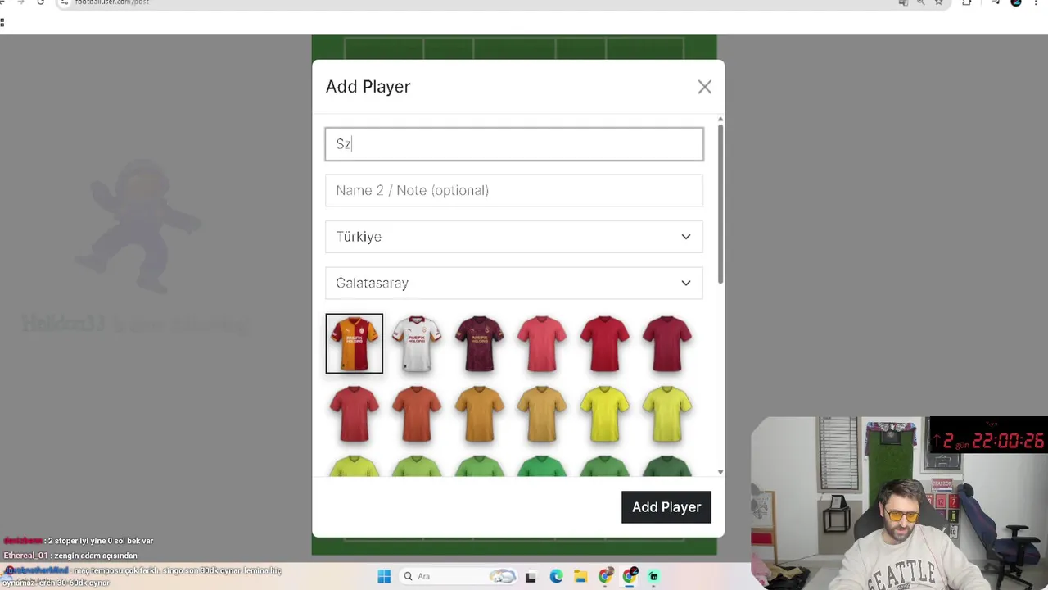
Task: Open the green Streamlabs taskbar app
Action: [653, 576]
